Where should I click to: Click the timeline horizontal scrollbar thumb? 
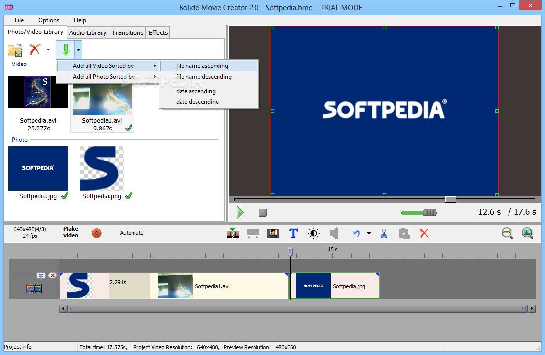297,309
